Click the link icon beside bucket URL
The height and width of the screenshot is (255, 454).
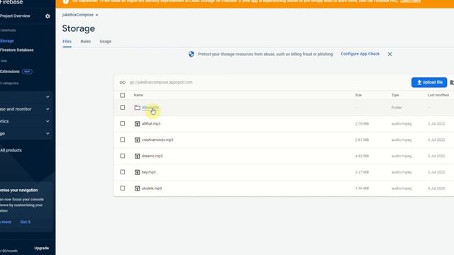pyautogui.click(x=123, y=82)
